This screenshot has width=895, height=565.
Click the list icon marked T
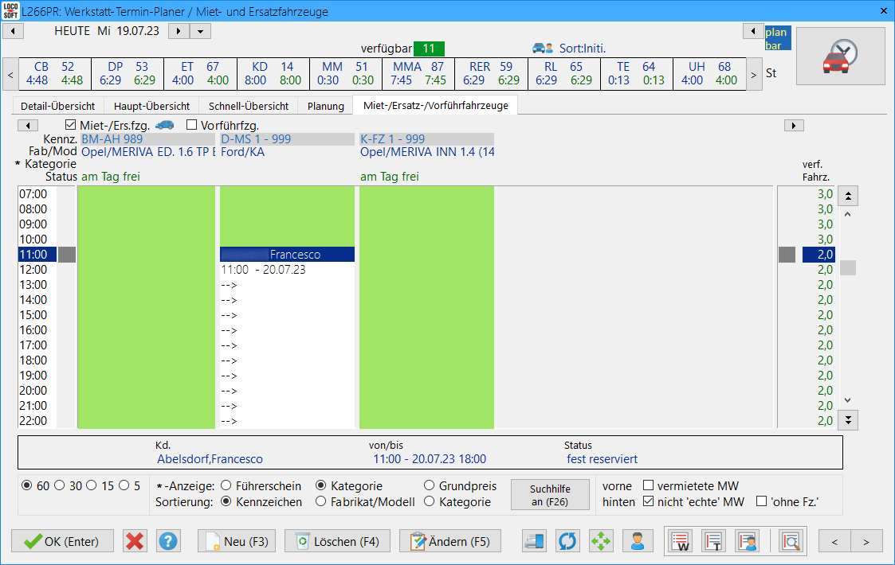pyautogui.click(x=714, y=541)
